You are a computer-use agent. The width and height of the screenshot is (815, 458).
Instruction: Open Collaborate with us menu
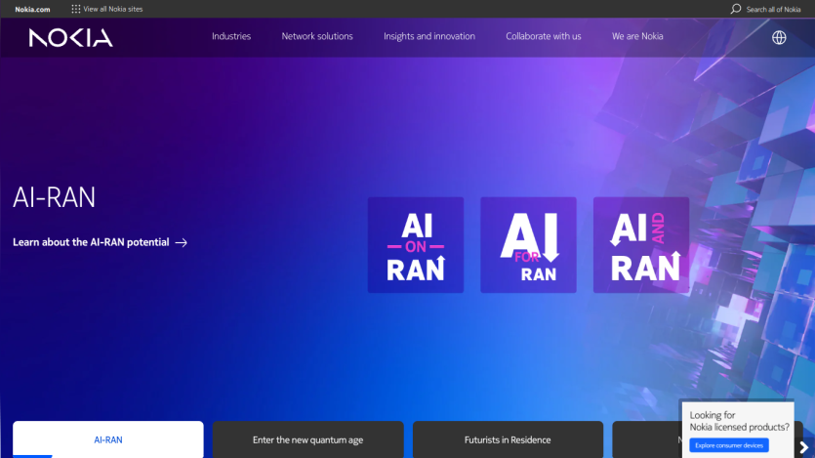(543, 36)
